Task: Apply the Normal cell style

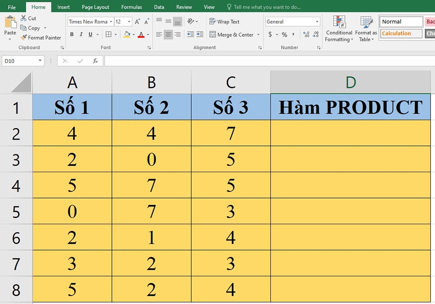Action: (x=401, y=22)
